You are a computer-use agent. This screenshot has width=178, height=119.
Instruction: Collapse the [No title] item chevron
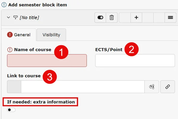point(9,18)
